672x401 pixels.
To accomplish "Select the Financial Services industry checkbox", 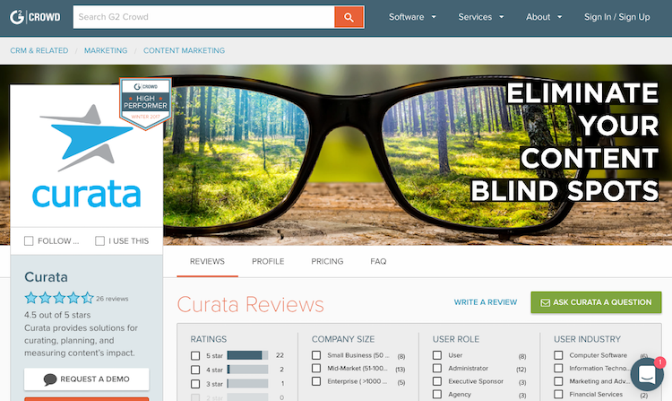I will 558,394.
